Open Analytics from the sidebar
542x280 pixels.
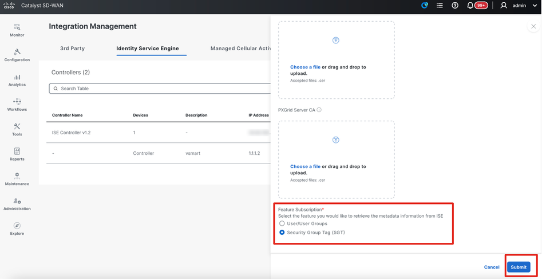click(x=17, y=80)
